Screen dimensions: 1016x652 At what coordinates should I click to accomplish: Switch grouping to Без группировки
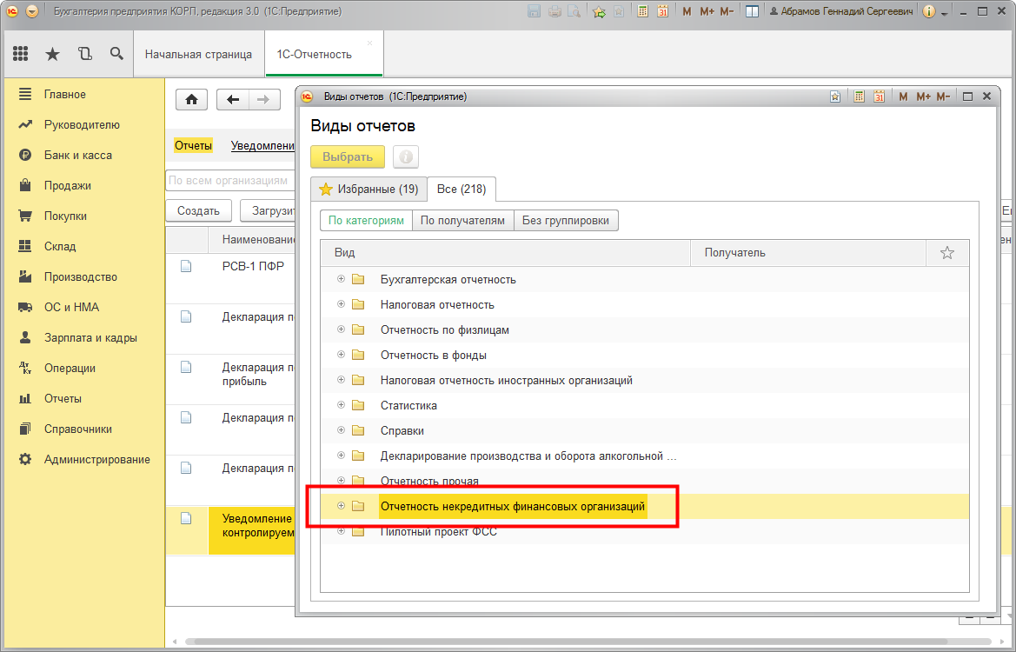[x=566, y=220]
